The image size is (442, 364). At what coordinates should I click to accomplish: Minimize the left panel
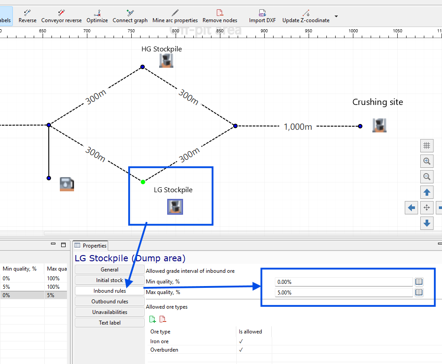point(53,244)
